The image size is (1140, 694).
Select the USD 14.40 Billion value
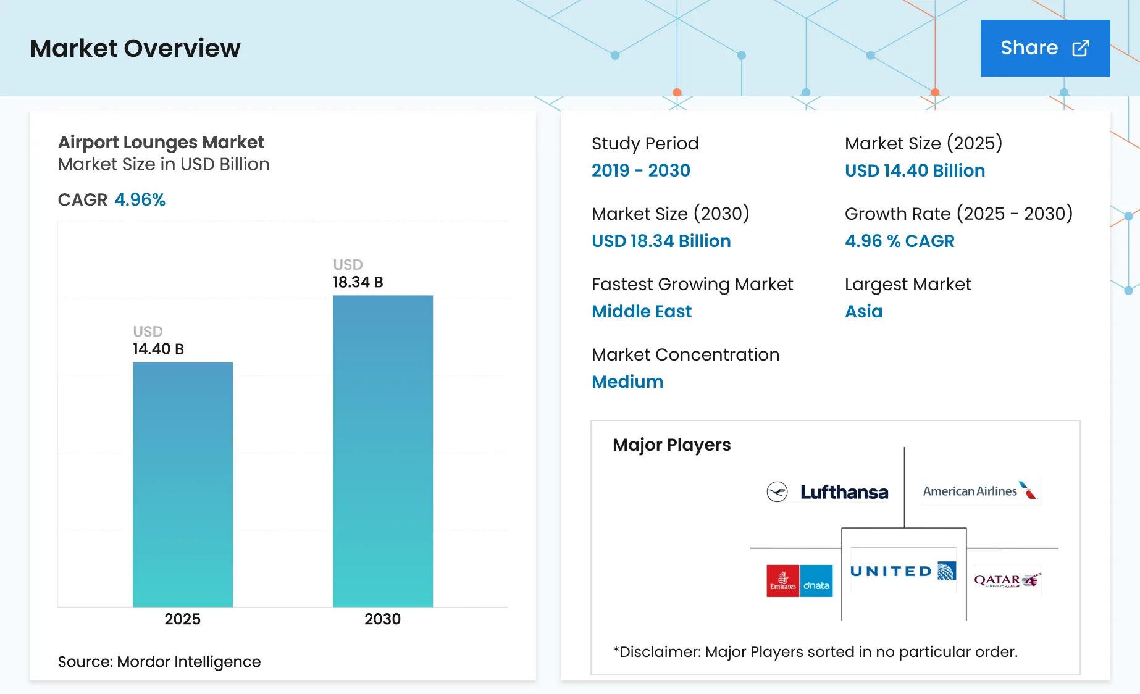[x=915, y=171]
